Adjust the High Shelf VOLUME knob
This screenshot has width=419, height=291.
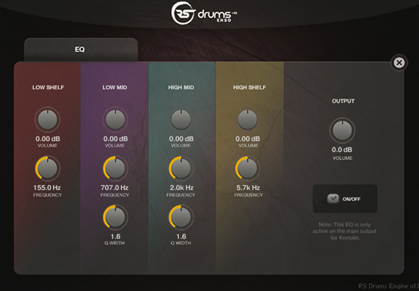247,119
